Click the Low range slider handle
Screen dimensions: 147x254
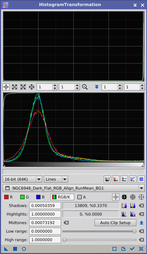(x=134, y=231)
